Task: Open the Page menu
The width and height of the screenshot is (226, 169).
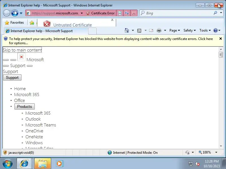Action: pyautogui.click(x=175, y=30)
